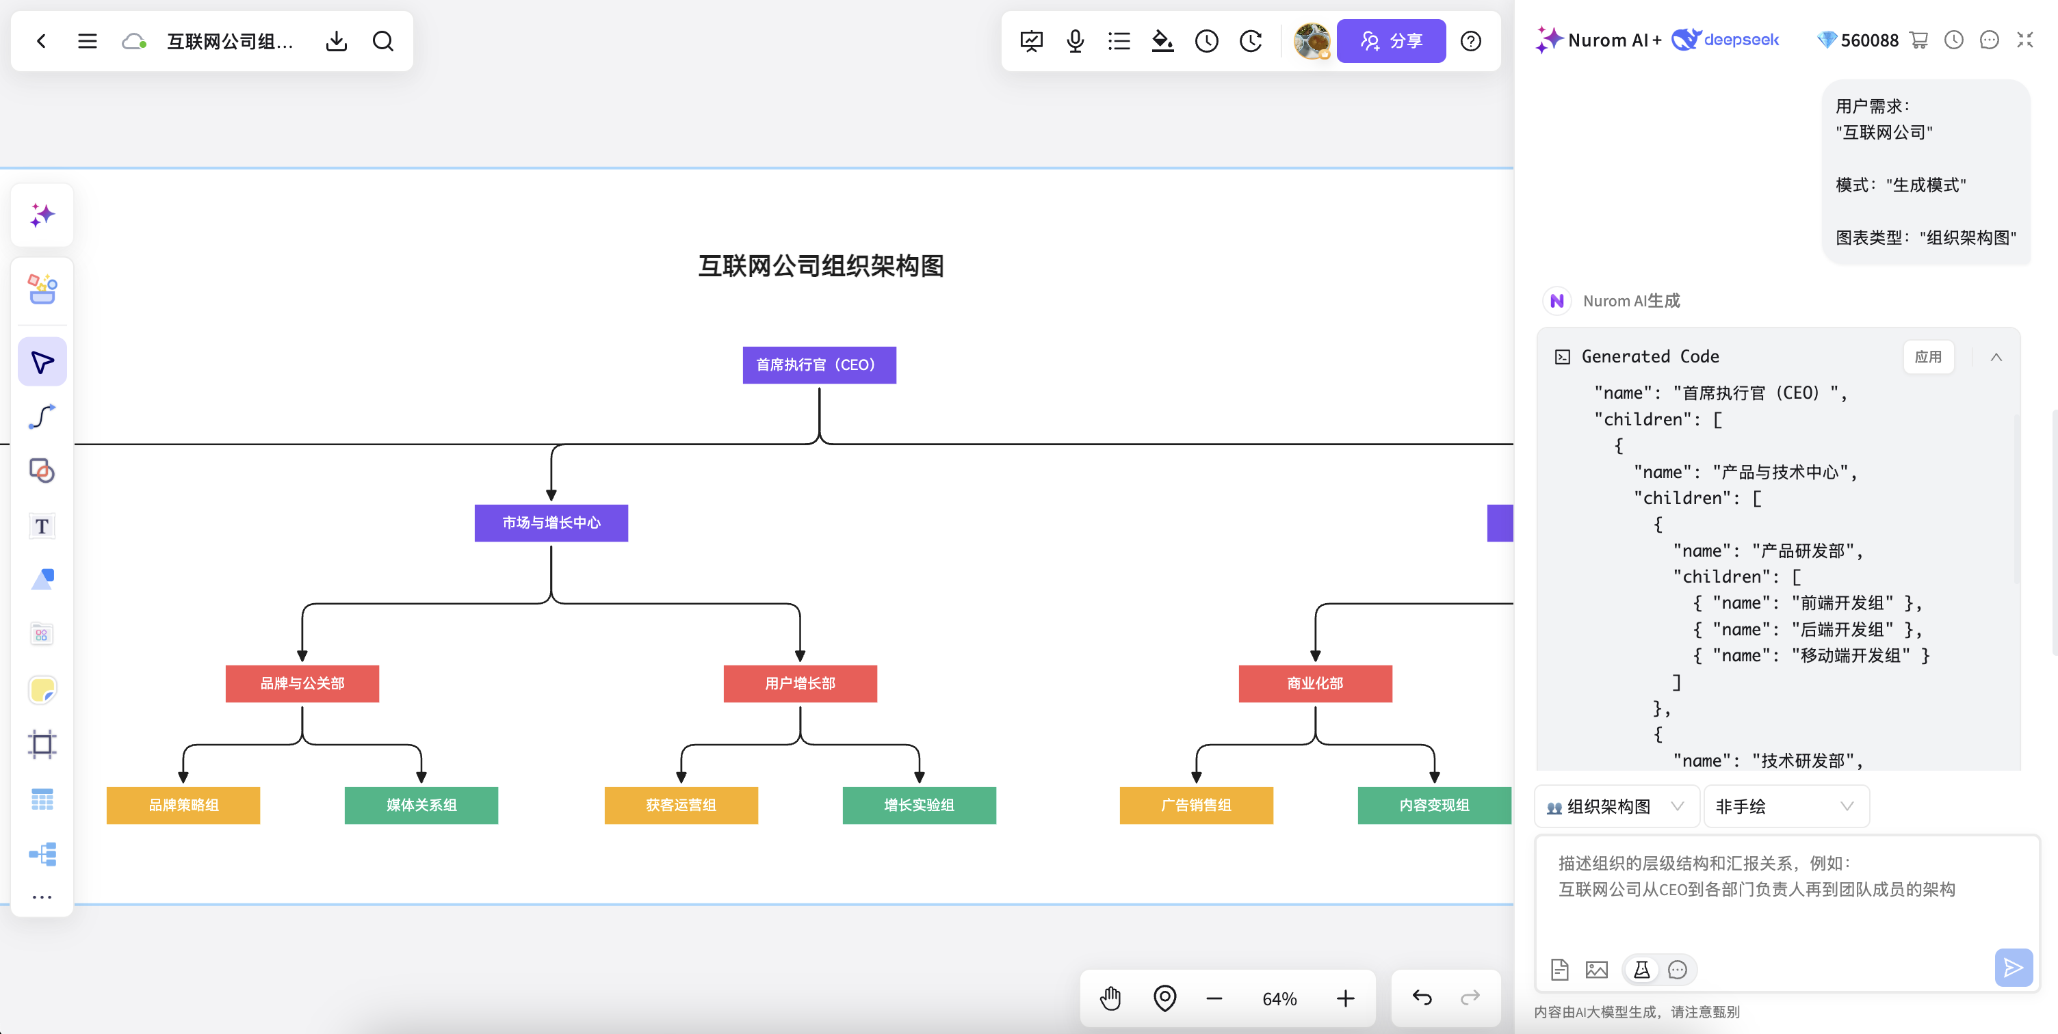Zoom out with the minus button
This screenshot has height=1034, width=2058.
click(1214, 998)
